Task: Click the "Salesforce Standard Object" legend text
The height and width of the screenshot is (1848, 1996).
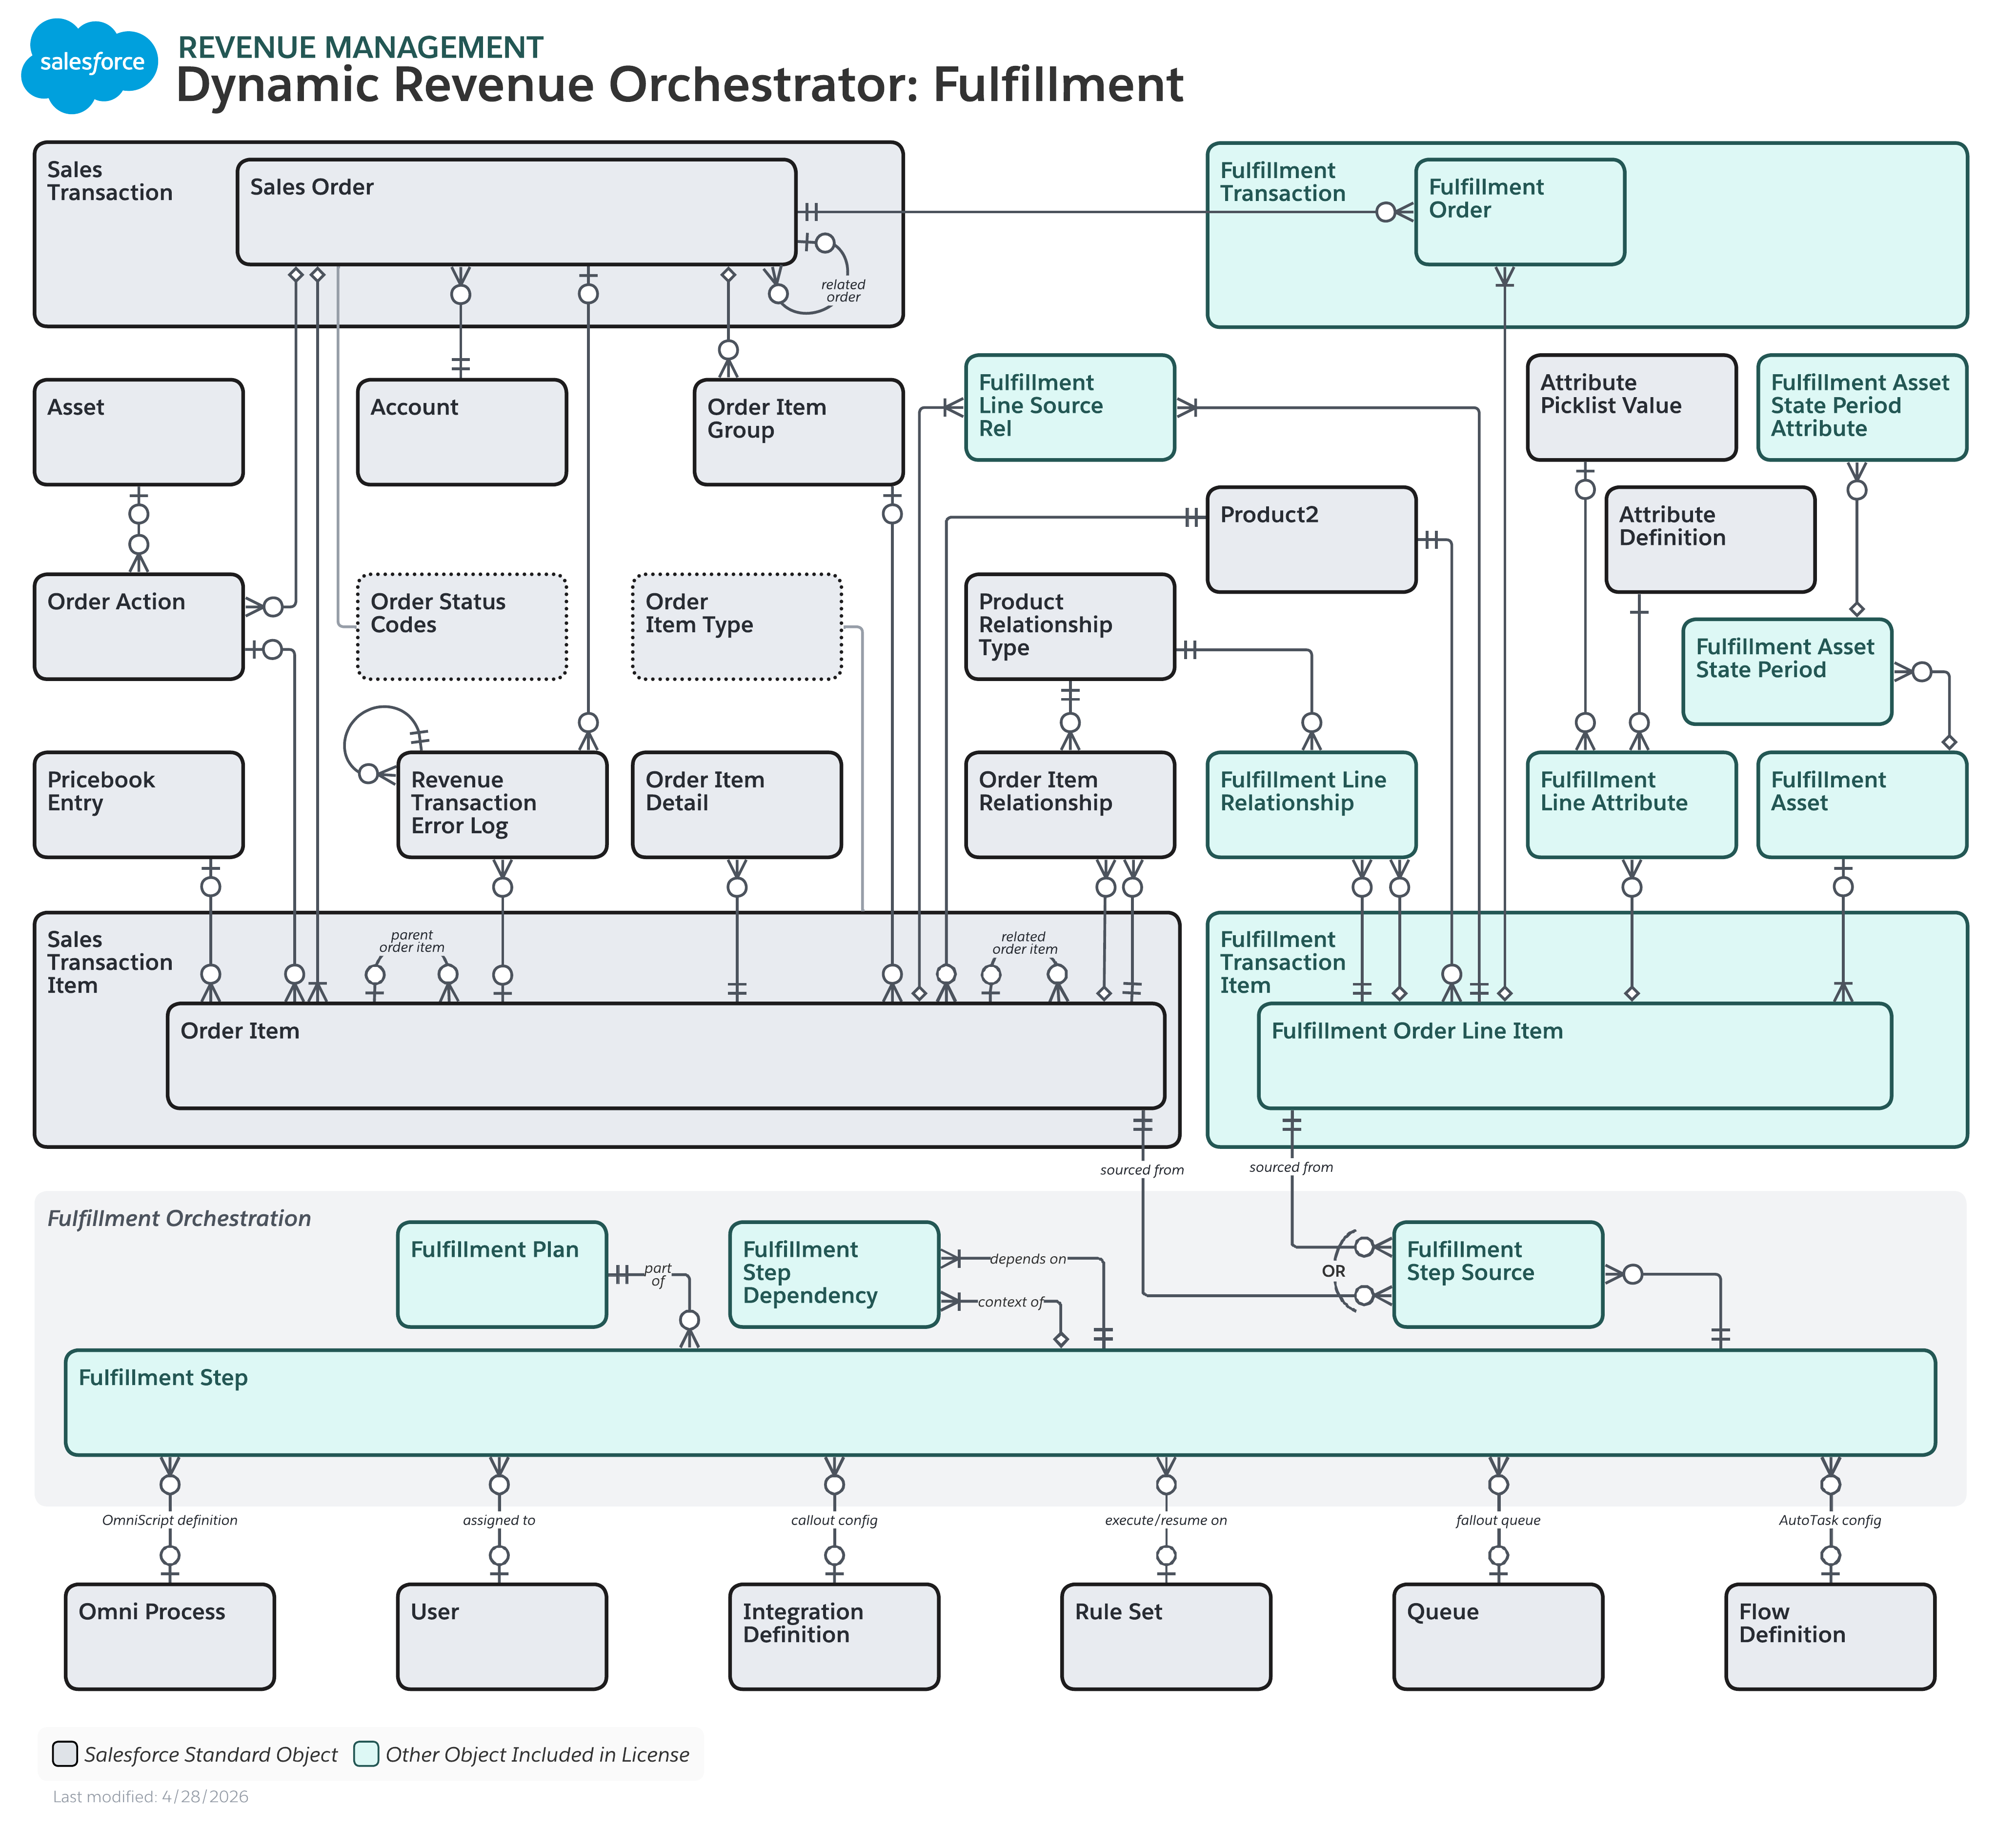Action: pos(211,1755)
